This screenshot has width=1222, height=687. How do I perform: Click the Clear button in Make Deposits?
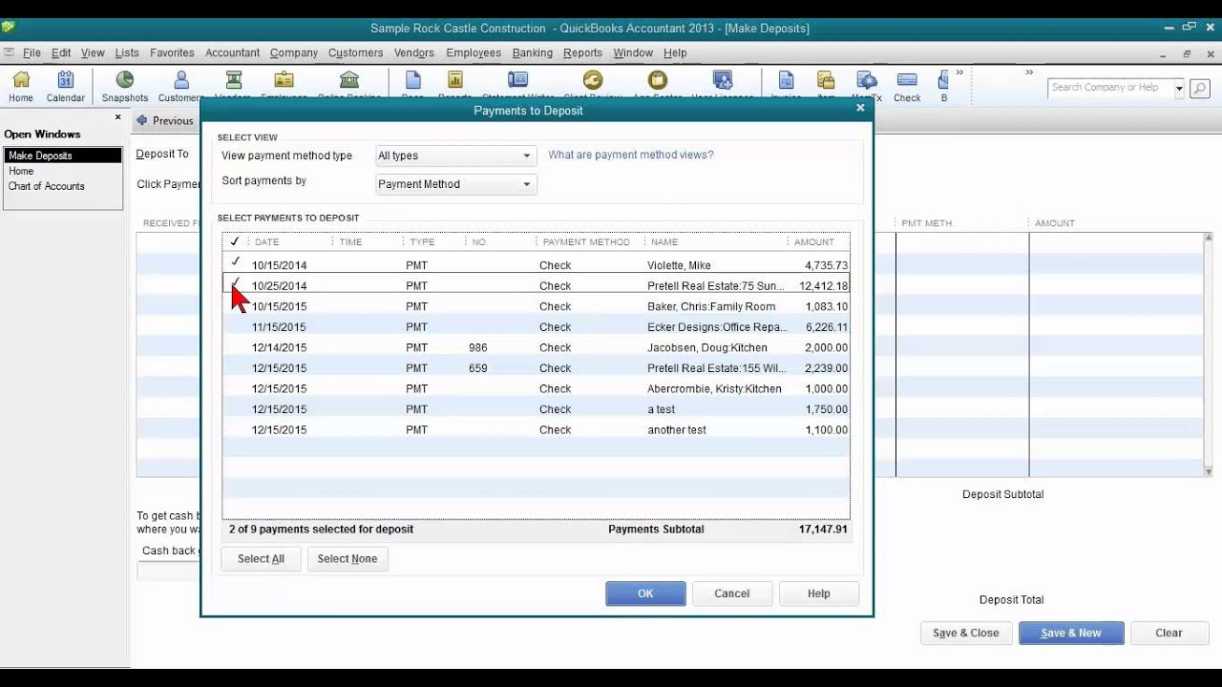coord(1169,633)
